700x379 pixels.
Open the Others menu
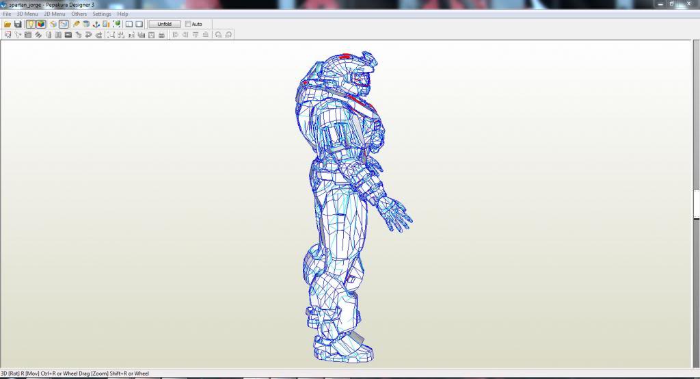79,14
